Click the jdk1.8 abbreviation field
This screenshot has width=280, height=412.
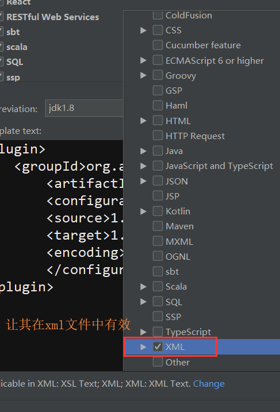(x=84, y=108)
